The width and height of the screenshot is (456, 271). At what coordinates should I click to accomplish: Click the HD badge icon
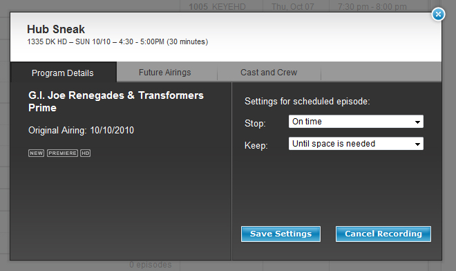(x=85, y=153)
